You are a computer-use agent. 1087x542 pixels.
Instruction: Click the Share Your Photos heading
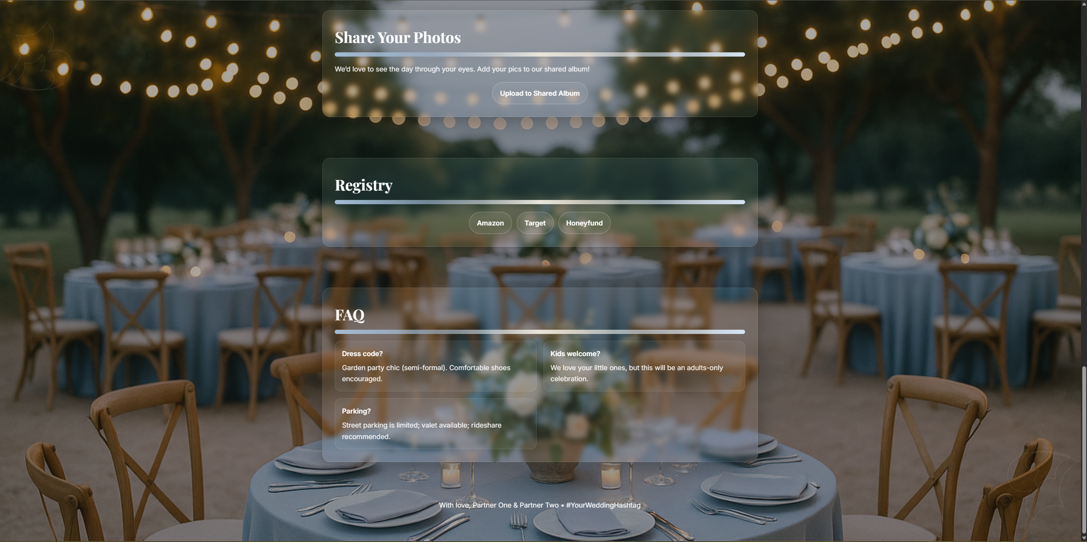(398, 37)
